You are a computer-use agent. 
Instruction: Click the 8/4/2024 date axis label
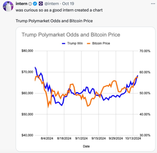point(47,138)
